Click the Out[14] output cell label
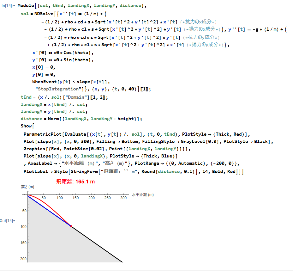The height and width of the screenshot is (271, 293). 7,220
